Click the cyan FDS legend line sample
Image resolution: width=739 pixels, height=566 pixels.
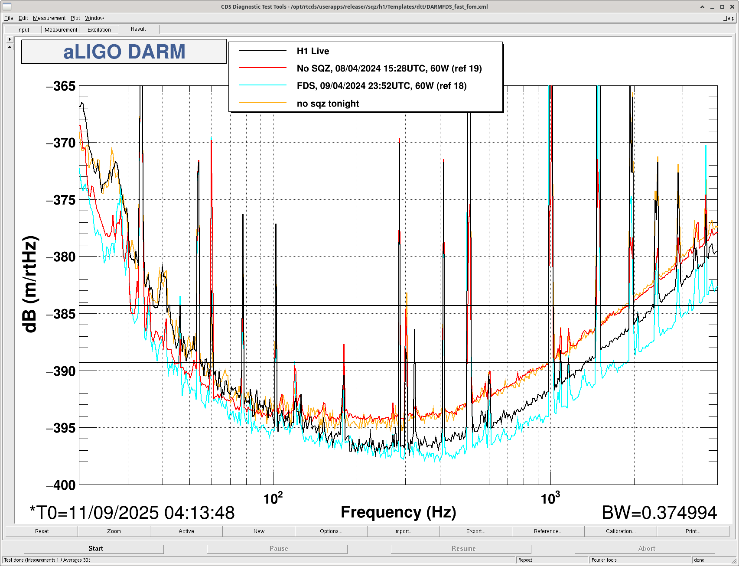point(263,85)
